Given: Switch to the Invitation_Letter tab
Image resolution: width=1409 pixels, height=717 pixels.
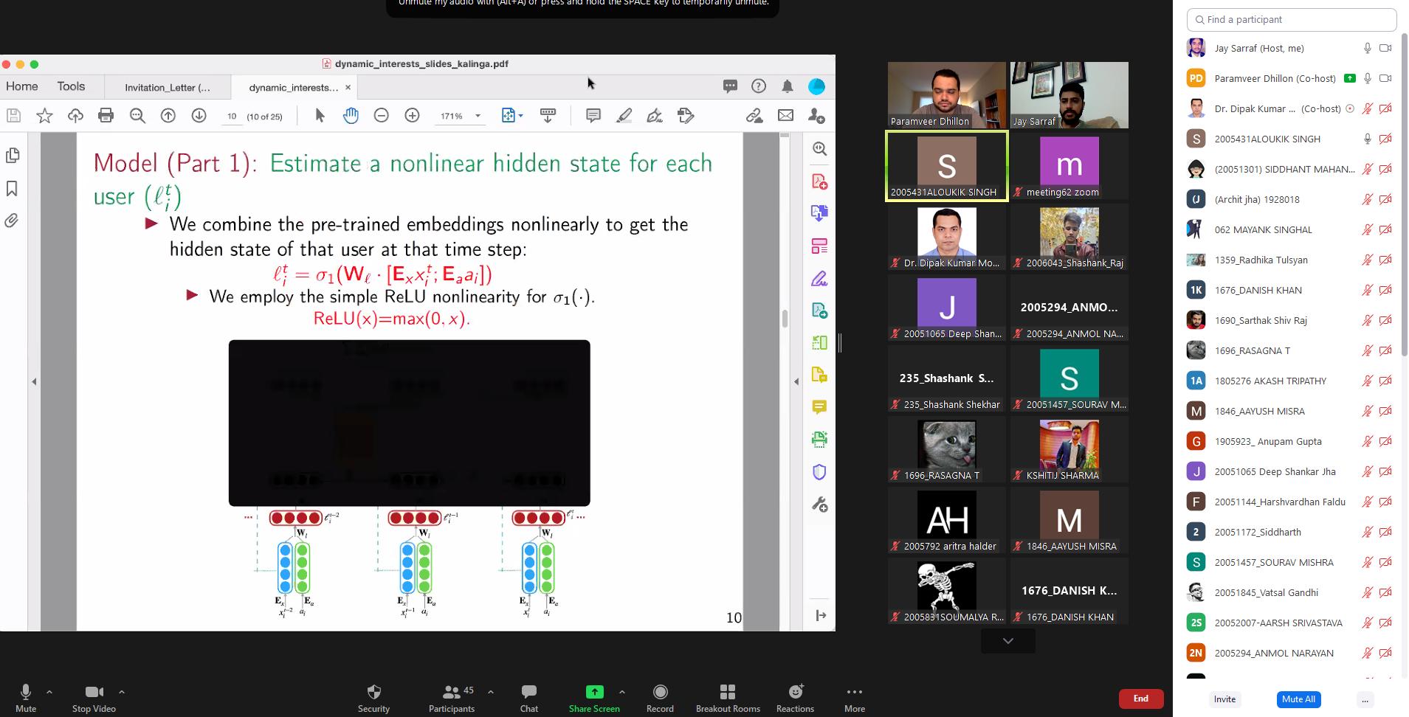Looking at the screenshot, I should click(x=168, y=87).
